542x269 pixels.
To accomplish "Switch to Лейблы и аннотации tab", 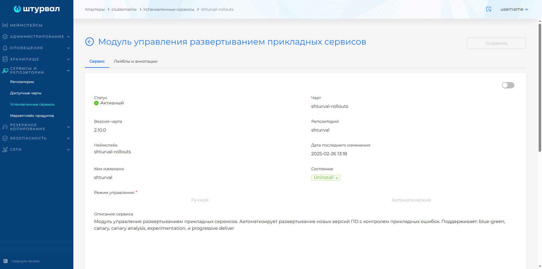I will click(135, 61).
